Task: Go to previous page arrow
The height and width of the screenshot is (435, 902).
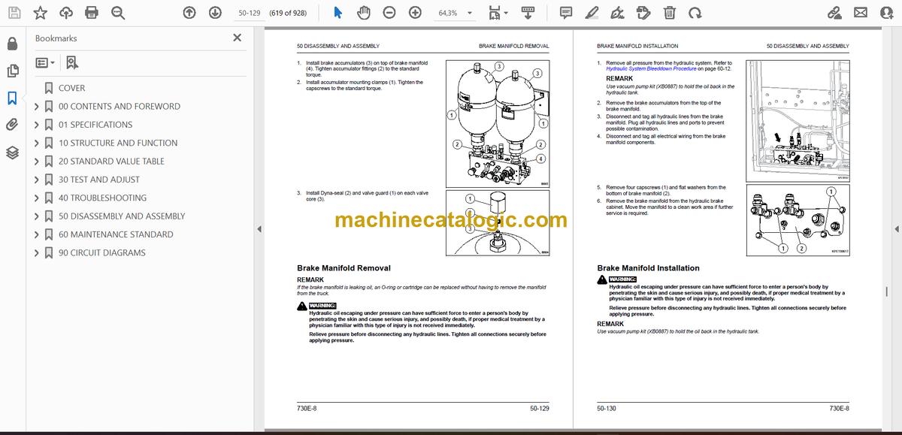Action: (189, 13)
